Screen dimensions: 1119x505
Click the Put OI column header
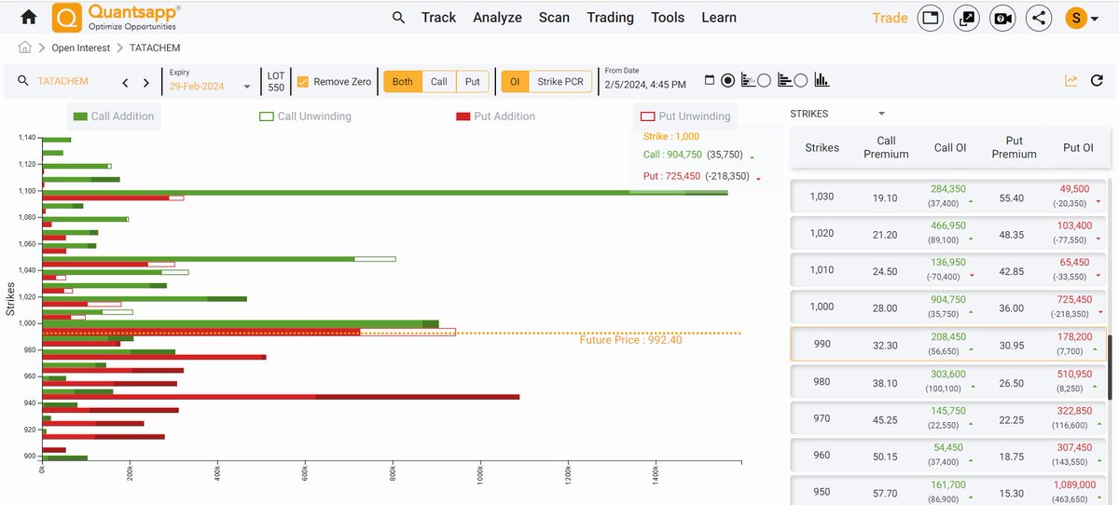click(x=1078, y=147)
